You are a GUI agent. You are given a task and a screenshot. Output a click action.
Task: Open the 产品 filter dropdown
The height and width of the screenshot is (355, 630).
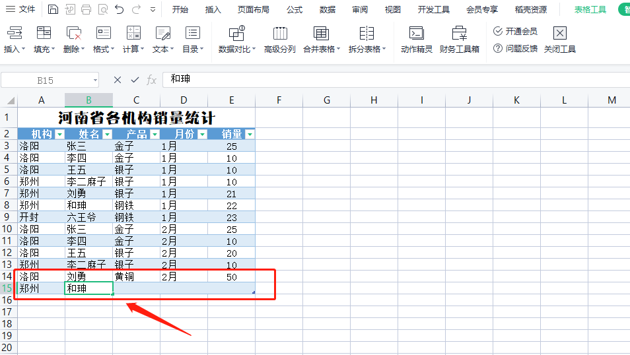coord(155,134)
